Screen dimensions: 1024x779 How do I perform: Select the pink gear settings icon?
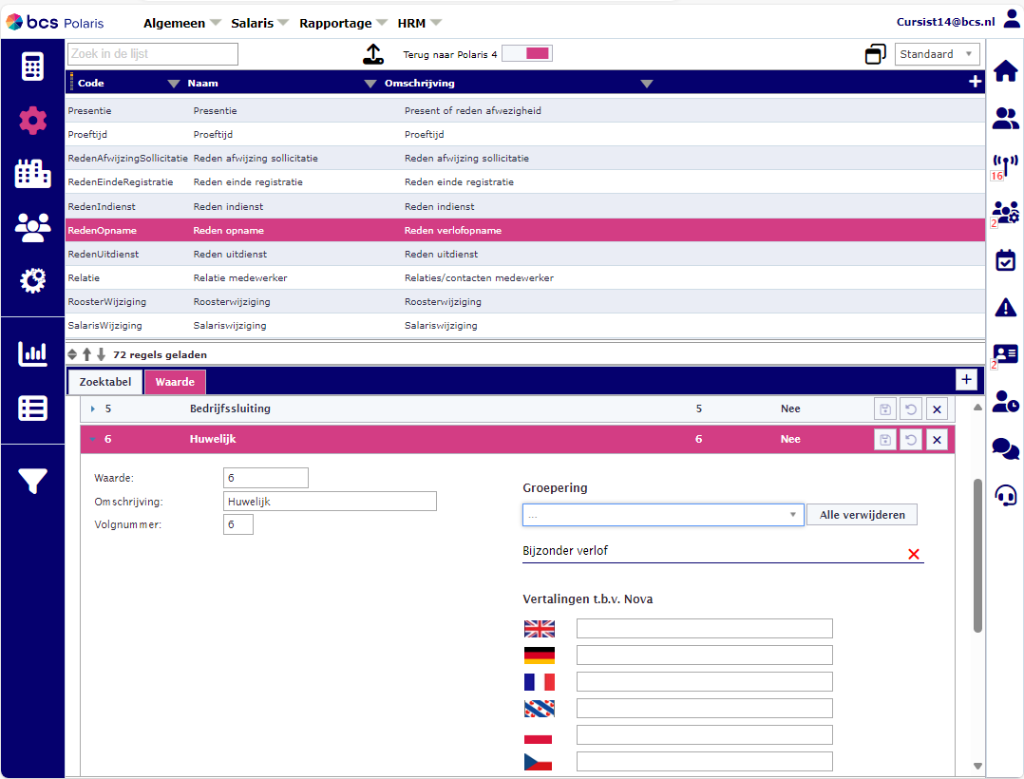click(32, 120)
